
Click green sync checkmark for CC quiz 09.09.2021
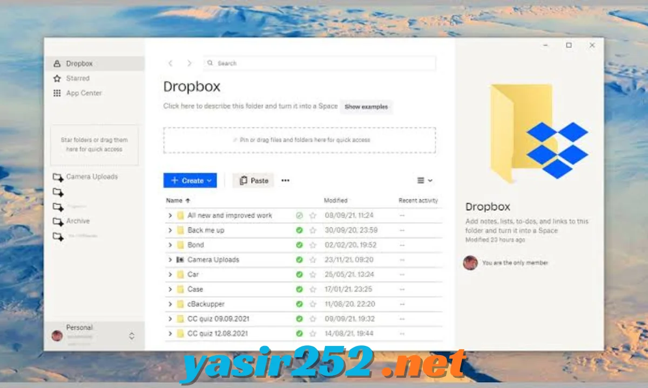(299, 319)
